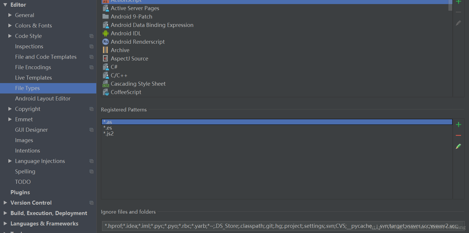
Task: Click the green add pattern plus icon
Action: 458,124
